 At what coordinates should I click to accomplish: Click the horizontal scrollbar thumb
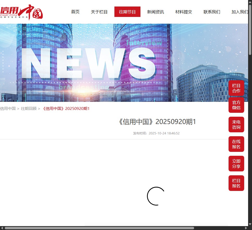click(99, 228)
